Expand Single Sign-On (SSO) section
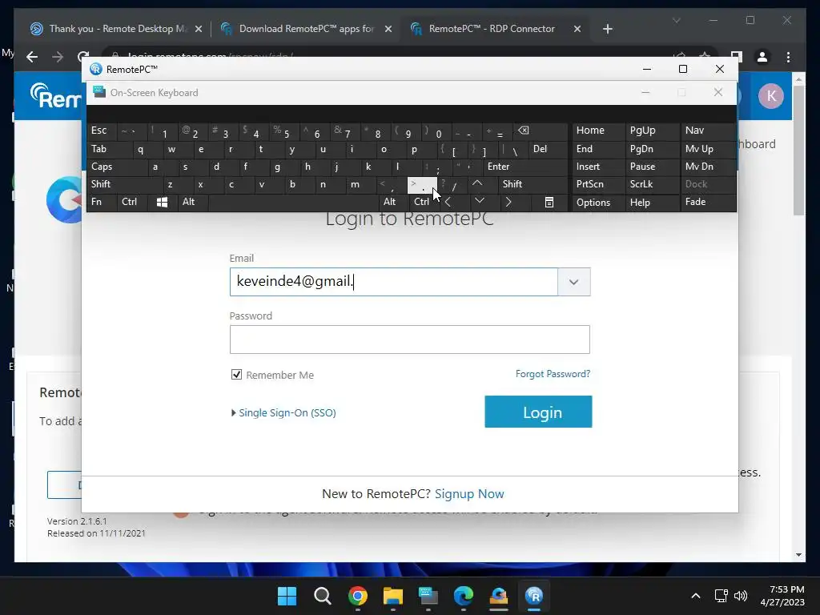Image resolution: width=820 pixels, height=615 pixels. [283, 412]
